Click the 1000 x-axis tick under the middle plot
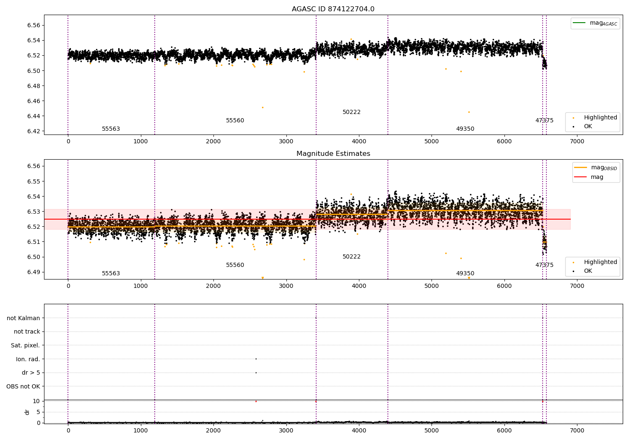 (x=140, y=286)
